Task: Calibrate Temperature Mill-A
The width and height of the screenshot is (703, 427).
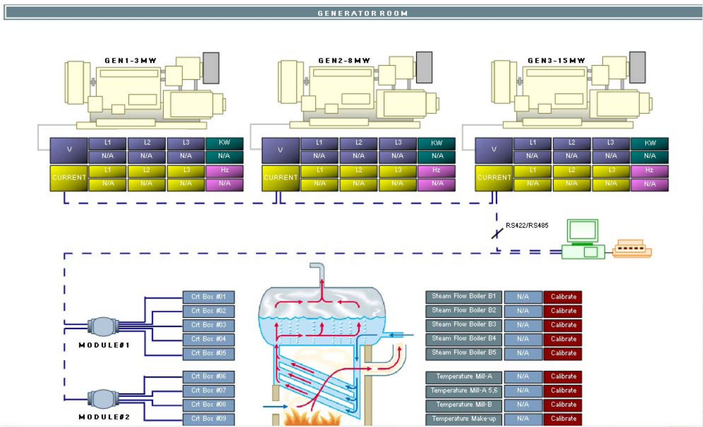Action: point(563,377)
